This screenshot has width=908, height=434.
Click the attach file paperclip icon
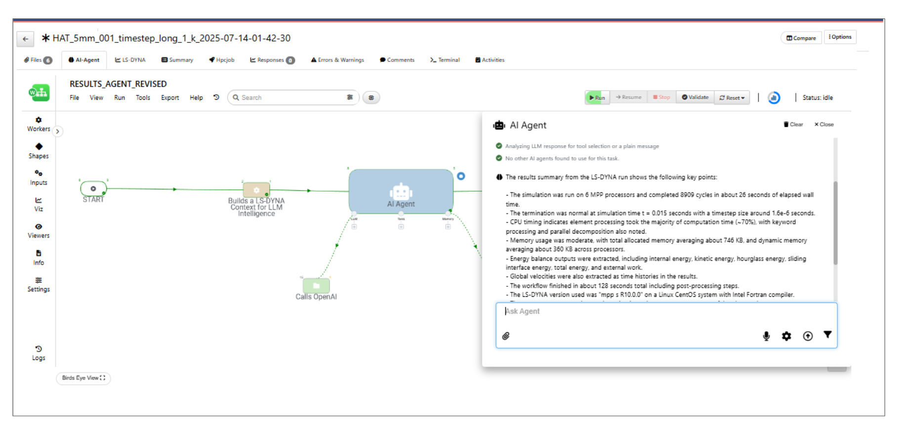click(506, 336)
